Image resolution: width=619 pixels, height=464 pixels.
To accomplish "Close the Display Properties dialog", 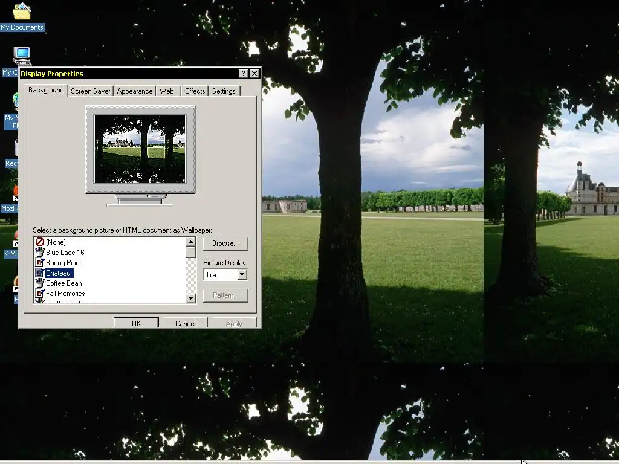I will tap(254, 73).
